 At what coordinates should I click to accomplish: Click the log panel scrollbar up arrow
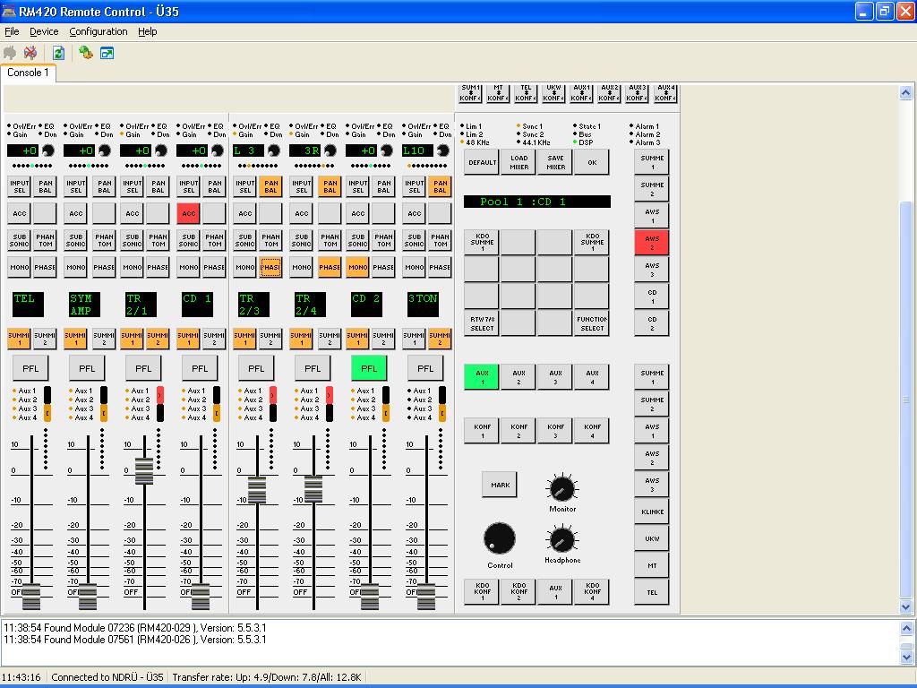click(905, 628)
